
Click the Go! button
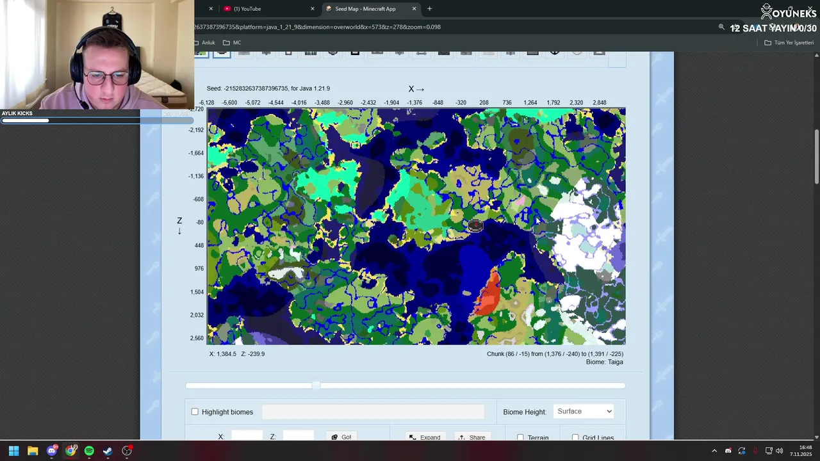(341, 437)
